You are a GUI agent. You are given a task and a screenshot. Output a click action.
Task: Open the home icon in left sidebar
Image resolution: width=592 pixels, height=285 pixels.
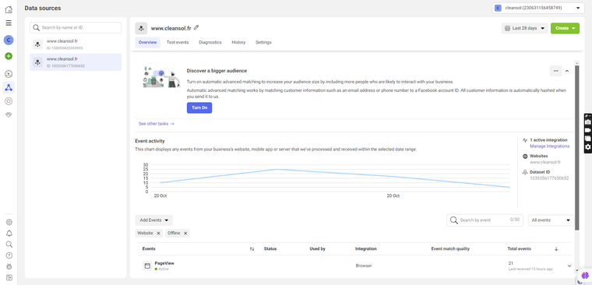pyautogui.click(x=9, y=9)
